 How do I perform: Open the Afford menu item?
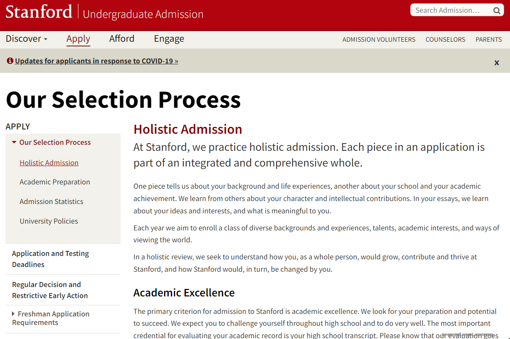click(122, 39)
